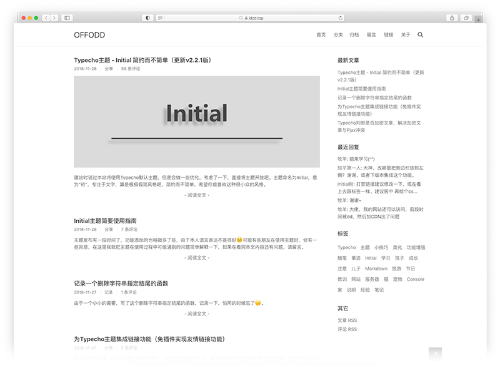Screen dimensions: 500x368
Task: Select the 小技巧 tag
Action: point(381,248)
